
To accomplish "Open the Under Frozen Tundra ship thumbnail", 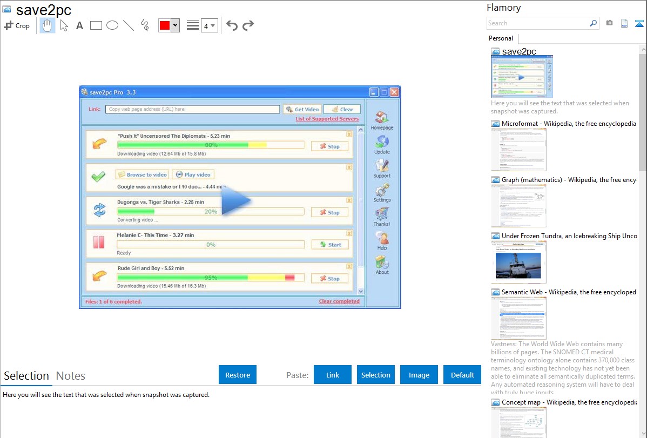I will pyautogui.click(x=518, y=262).
